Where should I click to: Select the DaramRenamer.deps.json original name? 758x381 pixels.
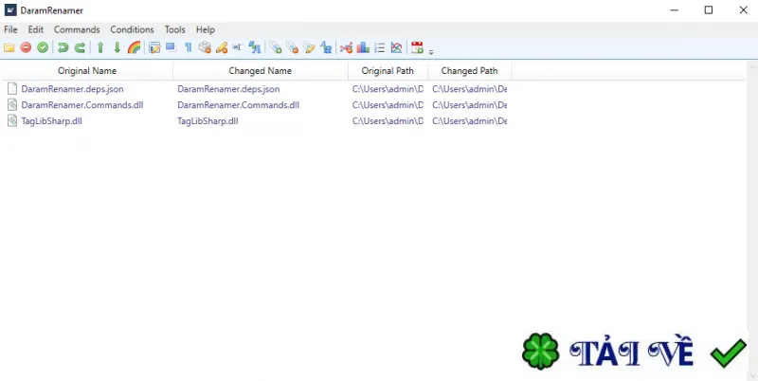pyautogui.click(x=73, y=89)
